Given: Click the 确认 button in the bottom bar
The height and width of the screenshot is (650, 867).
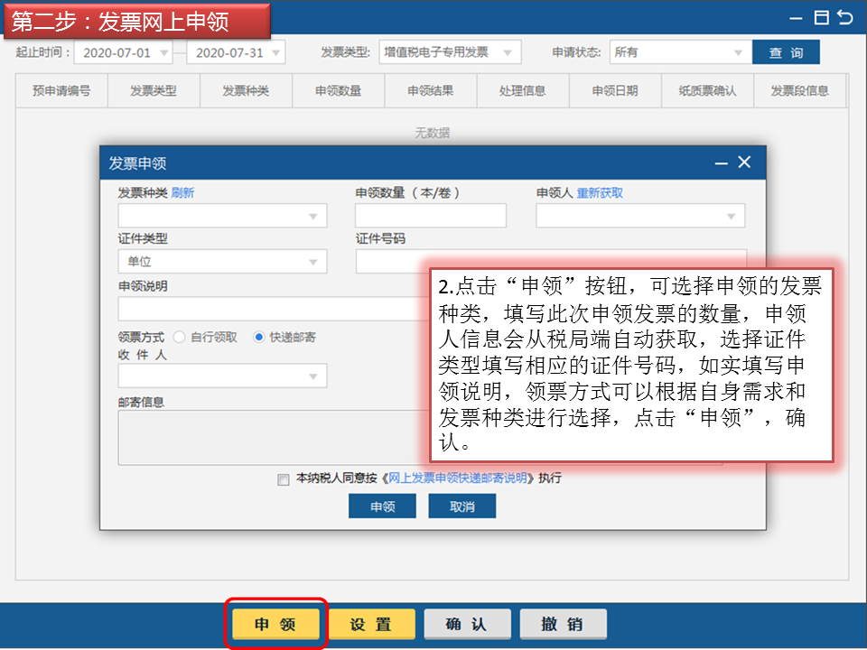Looking at the screenshot, I should 467,624.
